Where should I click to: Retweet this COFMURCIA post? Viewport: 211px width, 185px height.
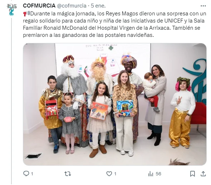(68, 174)
